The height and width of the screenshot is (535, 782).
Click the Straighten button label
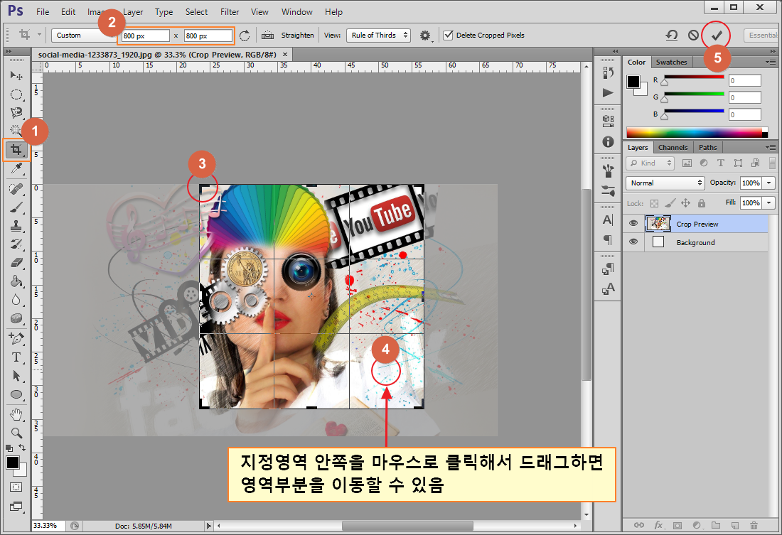click(x=297, y=36)
